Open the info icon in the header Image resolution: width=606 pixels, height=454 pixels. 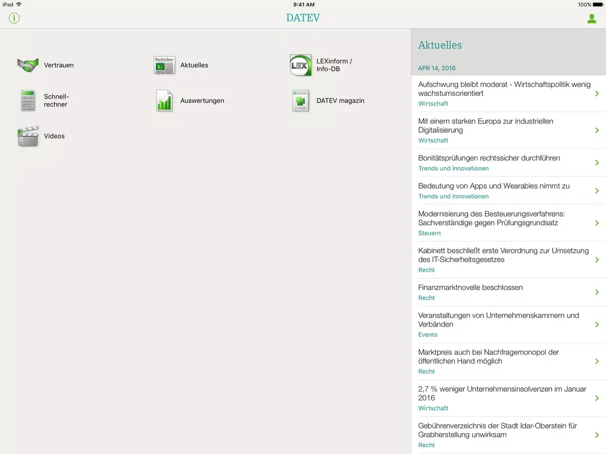tap(14, 18)
